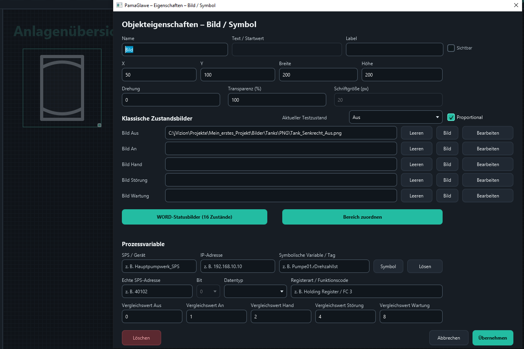Click Leeren in the Bild Störung row
The width and height of the screenshot is (524, 349).
(416, 180)
